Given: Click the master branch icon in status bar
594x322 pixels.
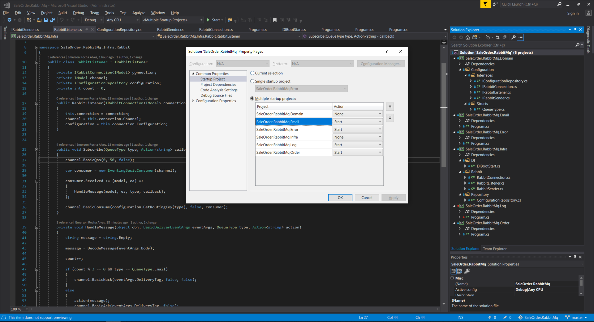Looking at the screenshot, I should tap(567, 317).
